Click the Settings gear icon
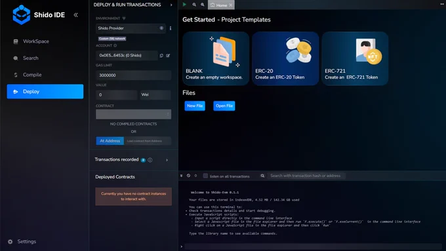The height and width of the screenshot is (251, 446). click(10, 242)
